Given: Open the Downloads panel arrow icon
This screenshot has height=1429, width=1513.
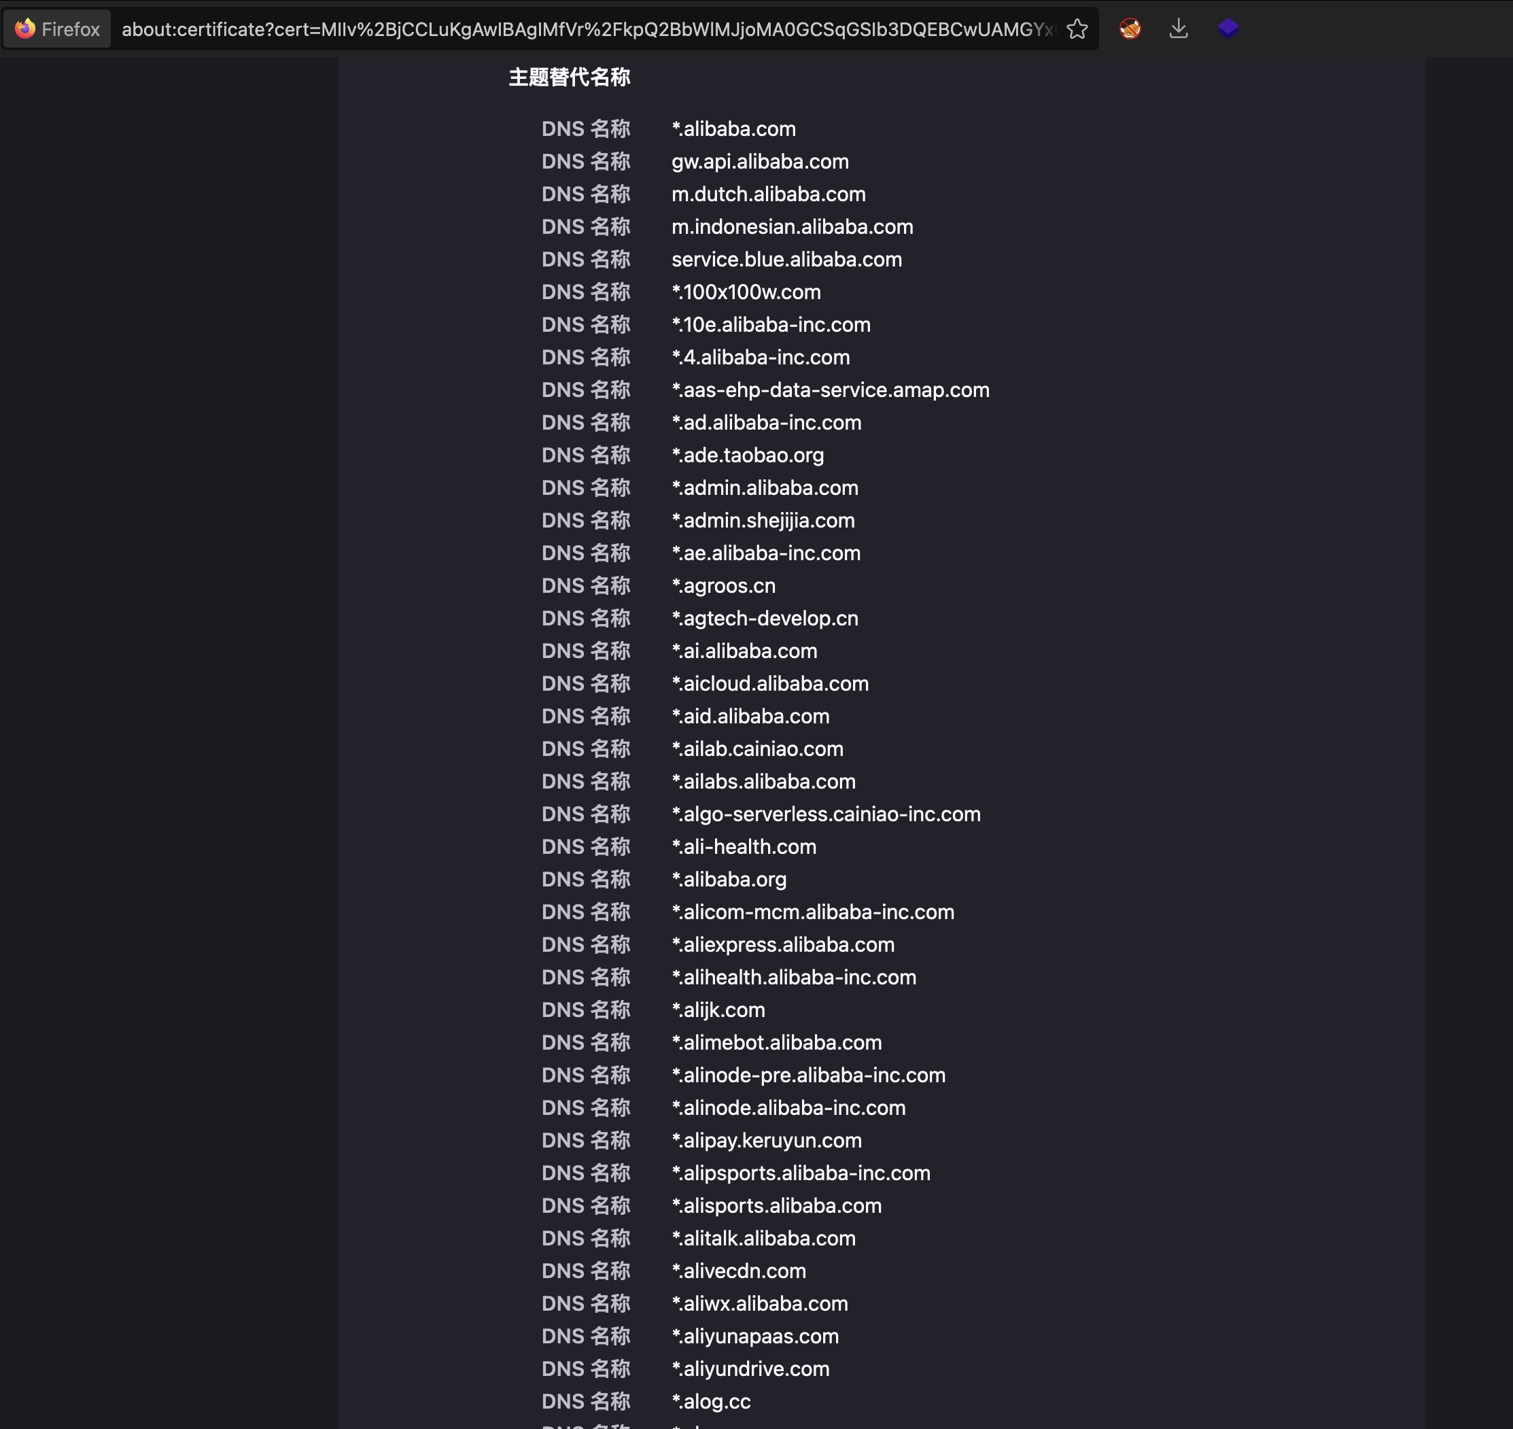Looking at the screenshot, I should pos(1178,29).
